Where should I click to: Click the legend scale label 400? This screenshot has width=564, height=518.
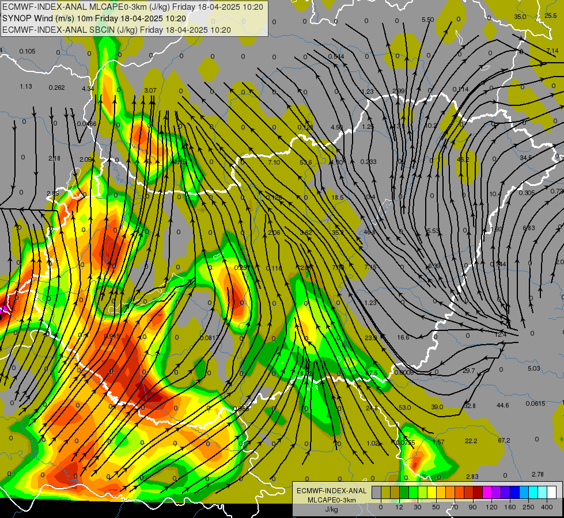point(547,507)
